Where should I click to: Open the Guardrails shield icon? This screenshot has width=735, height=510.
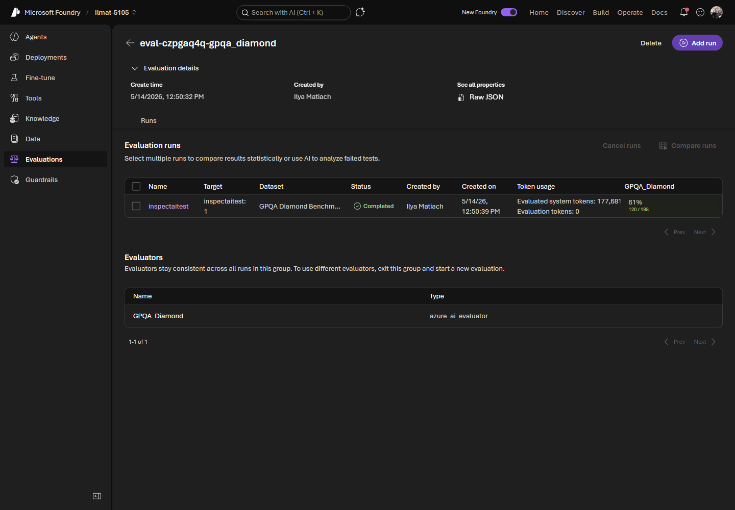tap(14, 180)
